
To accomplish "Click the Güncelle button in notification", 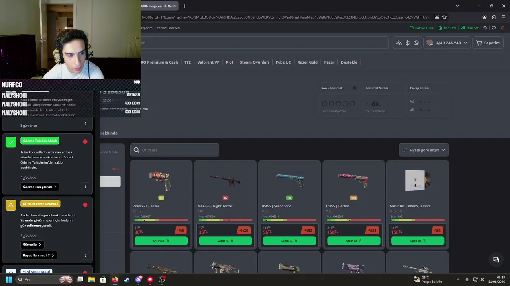I will click(x=32, y=245).
